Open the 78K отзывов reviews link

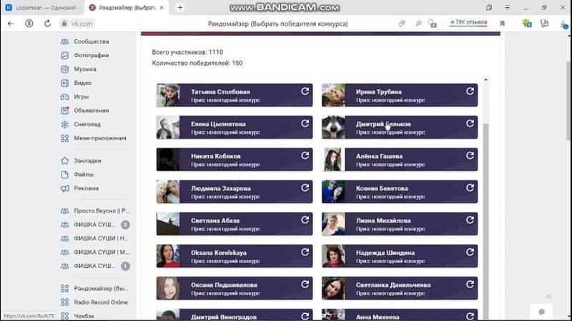click(x=468, y=23)
